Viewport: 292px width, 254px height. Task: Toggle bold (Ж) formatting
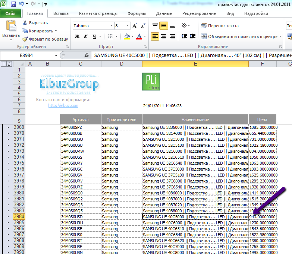click(77, 36)
